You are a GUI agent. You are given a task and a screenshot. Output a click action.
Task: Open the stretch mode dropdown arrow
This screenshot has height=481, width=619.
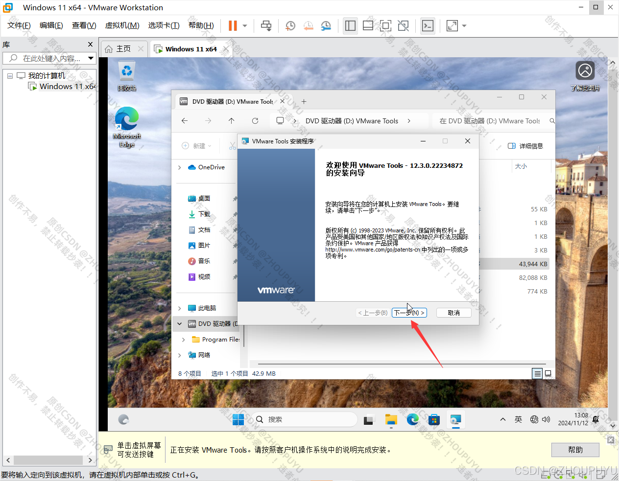tap(464, 25)
